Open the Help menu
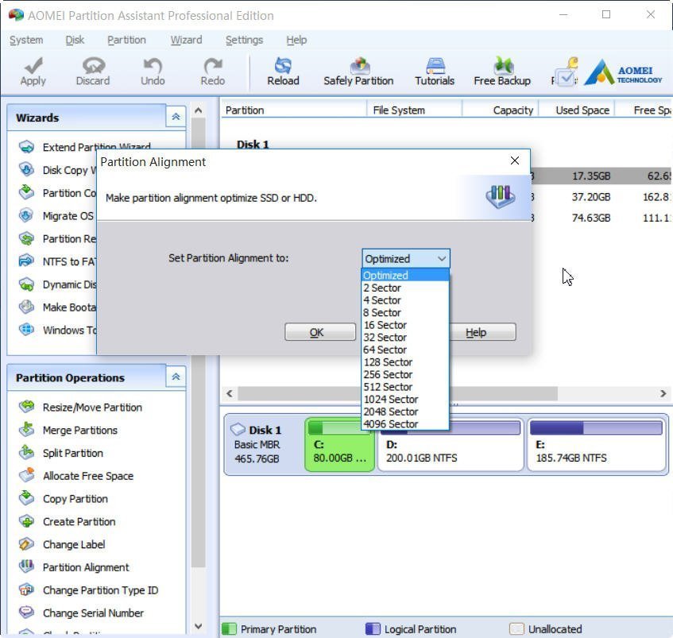Screen dimensions: 673x638 coord(296,40)
